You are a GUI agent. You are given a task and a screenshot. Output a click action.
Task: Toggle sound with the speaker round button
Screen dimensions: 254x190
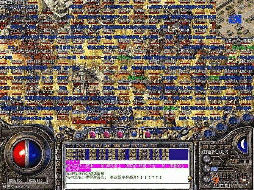[246, 118]
